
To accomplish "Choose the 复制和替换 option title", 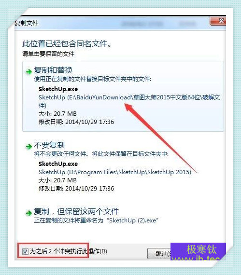I will pos(53,70).
